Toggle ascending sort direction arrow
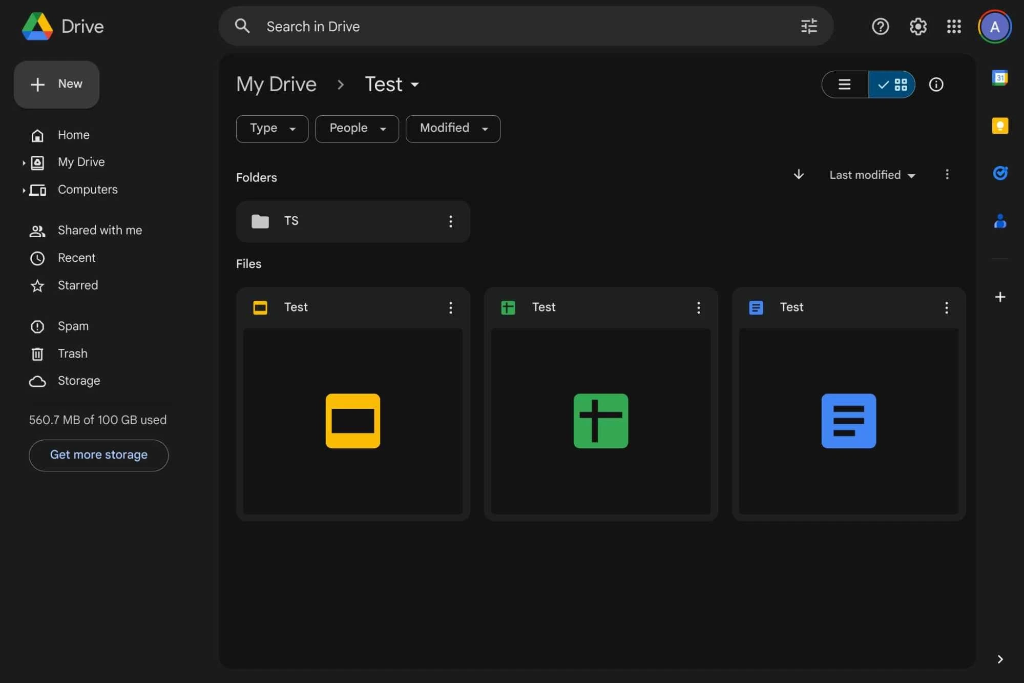 click(799, 175)
